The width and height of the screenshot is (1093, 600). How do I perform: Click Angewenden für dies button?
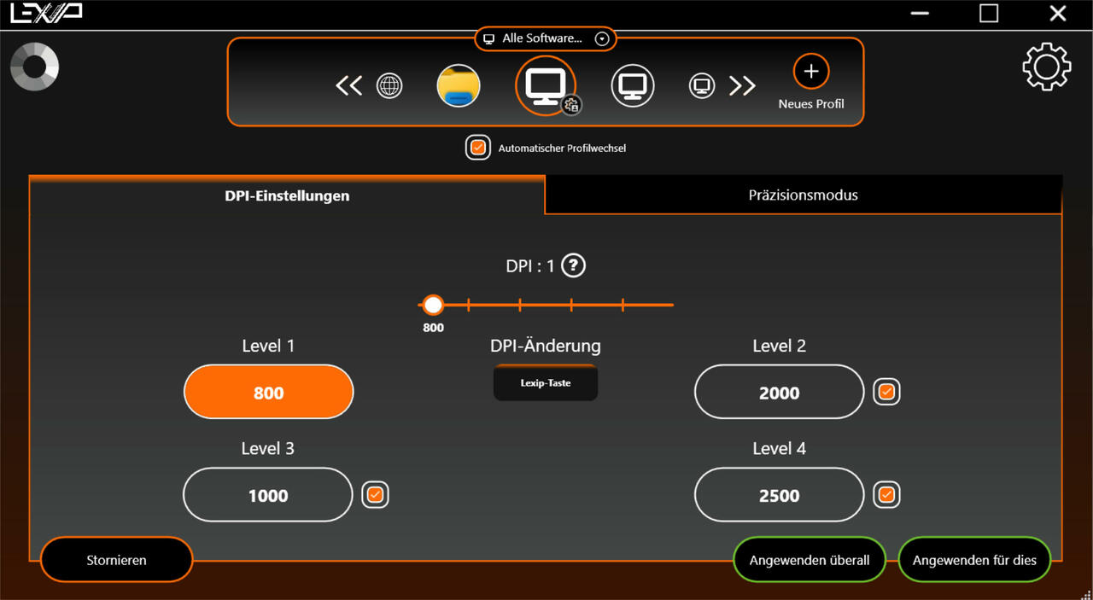click(974, 560)
